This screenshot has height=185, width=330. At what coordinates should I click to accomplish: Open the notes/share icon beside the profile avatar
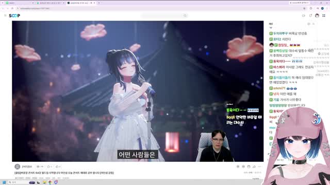pyautogui.click(x=310, y=15)
